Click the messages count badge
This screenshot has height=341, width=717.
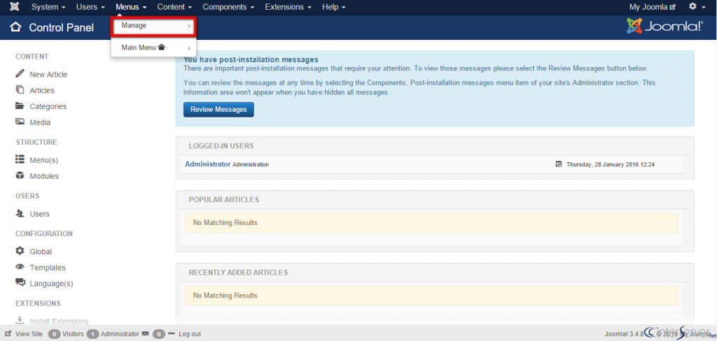(x=159, y=334)
